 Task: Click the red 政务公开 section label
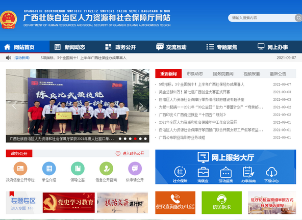click(19, 153)
